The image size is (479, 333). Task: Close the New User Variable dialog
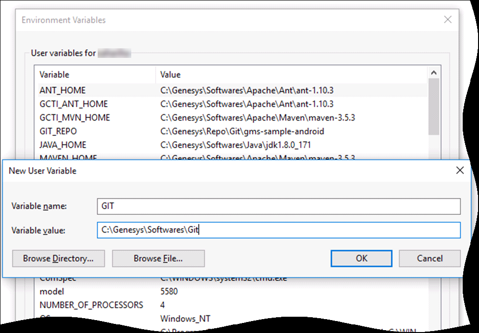(460, 170)
